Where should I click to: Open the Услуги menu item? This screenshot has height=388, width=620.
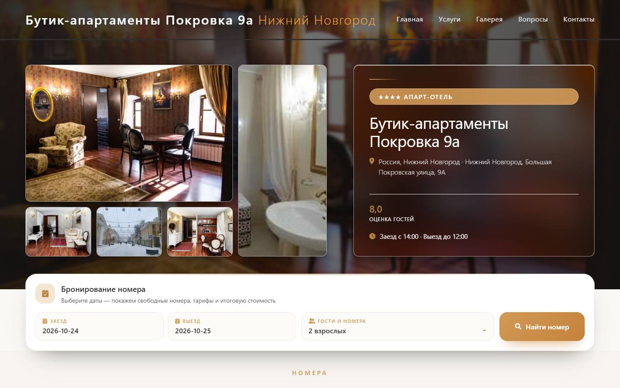click(449, 19)
